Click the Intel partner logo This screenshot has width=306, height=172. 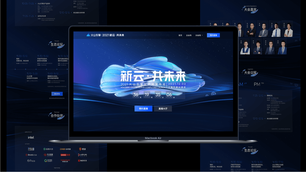pos(31,137)
